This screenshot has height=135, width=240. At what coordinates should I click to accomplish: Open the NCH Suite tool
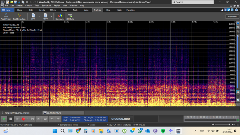point(70,16)
